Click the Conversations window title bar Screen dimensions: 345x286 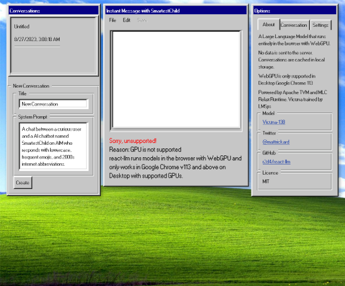54,11
